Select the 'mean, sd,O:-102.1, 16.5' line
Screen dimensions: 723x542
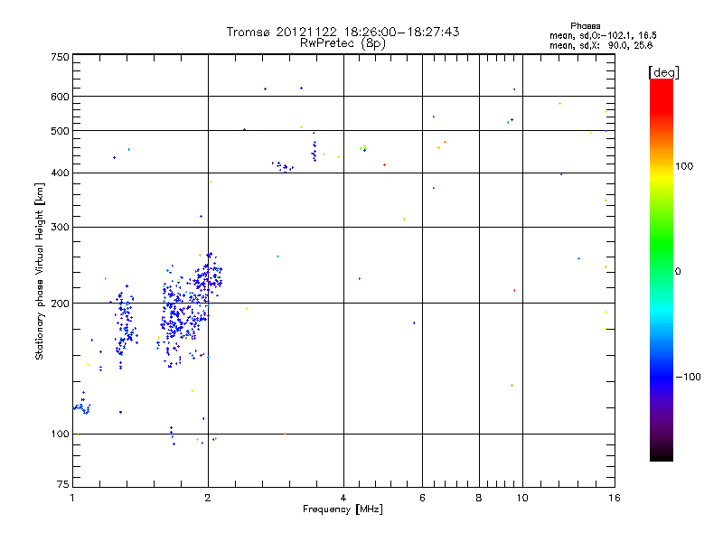(x=603, y=35)
